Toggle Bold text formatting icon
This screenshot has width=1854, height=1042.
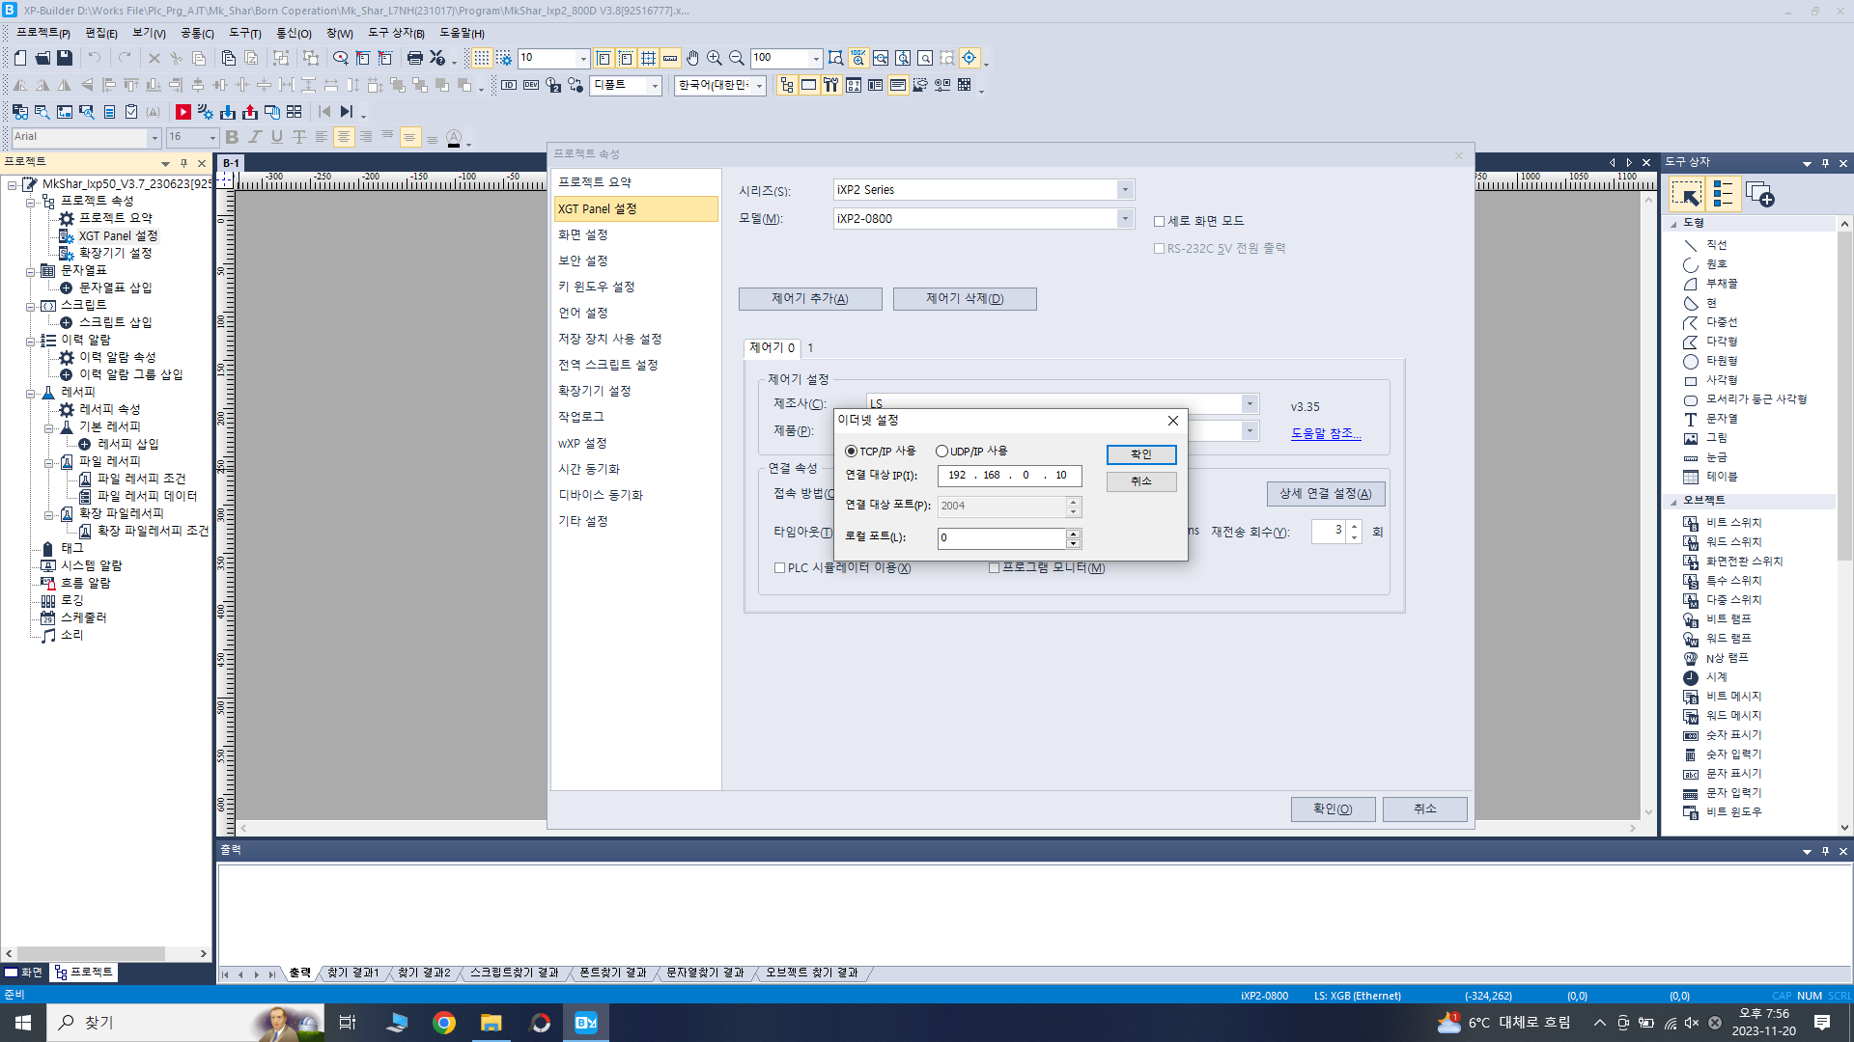click(x=232, y=137)
